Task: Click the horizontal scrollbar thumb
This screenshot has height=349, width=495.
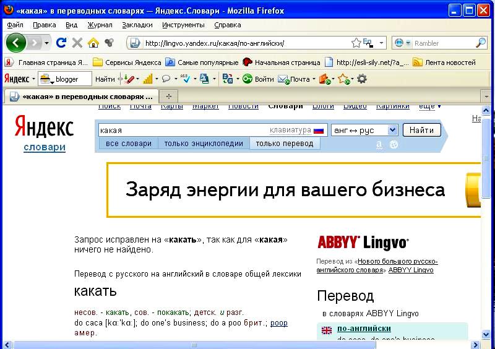Action: pyautogui.click(x=194, y=345)
